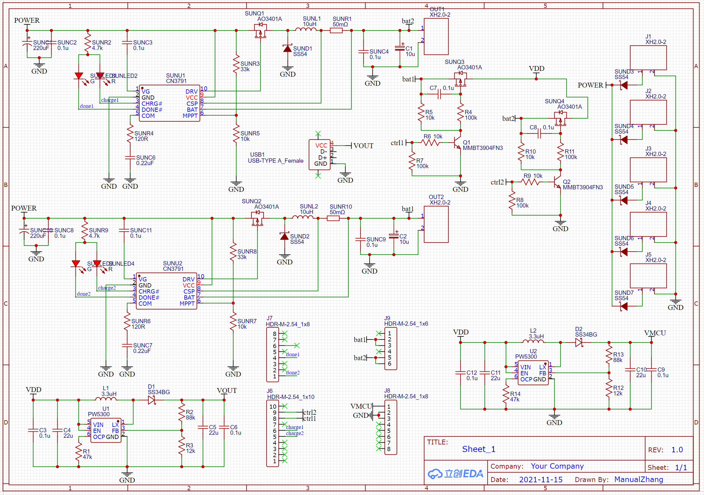Click the OUT2 XH2.0-2 connector box
Viewport: 704px width, 495px height.
click(436, 224)
